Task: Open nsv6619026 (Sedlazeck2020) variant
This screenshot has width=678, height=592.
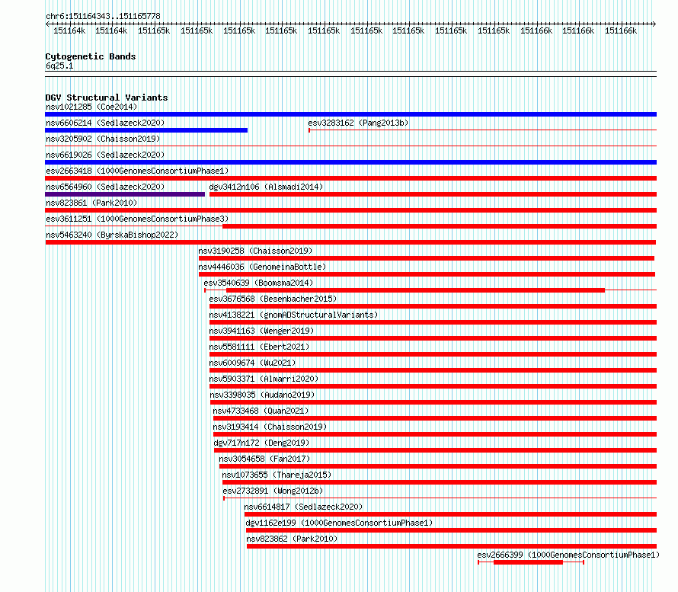Action: click(105, 155)
